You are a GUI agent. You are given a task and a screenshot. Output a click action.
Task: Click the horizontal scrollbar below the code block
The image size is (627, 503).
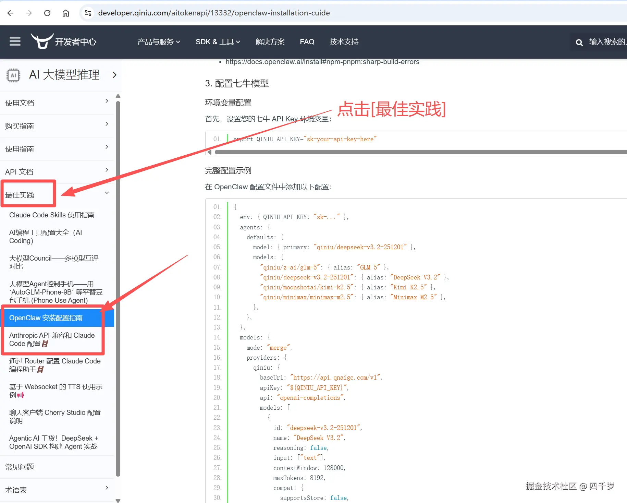377,152
